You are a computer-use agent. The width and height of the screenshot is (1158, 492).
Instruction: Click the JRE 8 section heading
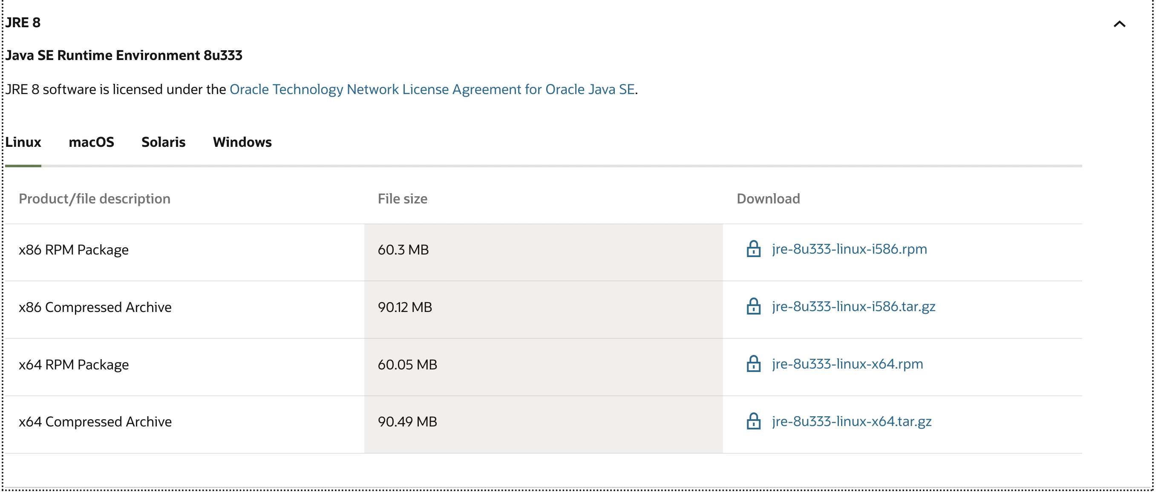(x=23, y=23)
